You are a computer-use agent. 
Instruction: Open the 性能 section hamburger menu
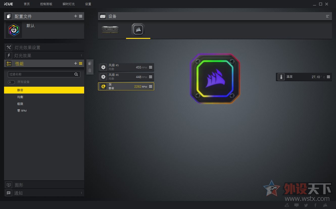pyautogui.click(x=81, y=63)
